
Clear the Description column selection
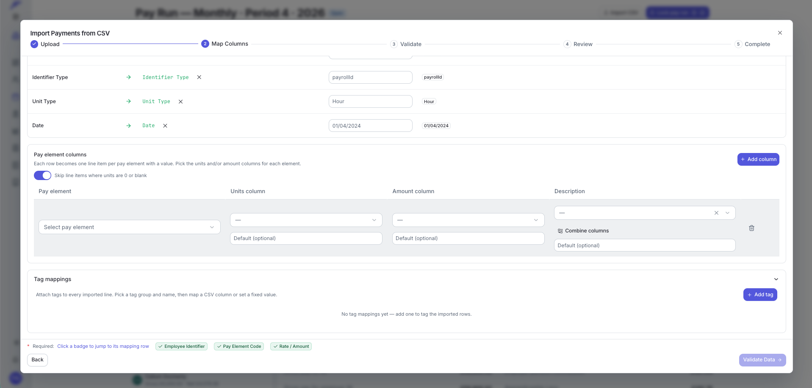[716, 213]
